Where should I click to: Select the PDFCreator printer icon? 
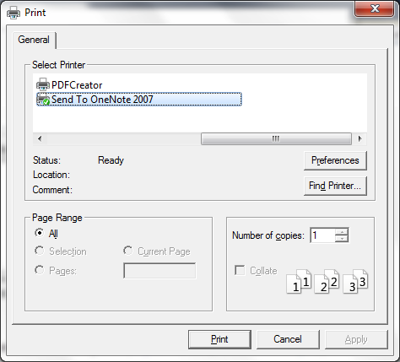click(43, 84)
